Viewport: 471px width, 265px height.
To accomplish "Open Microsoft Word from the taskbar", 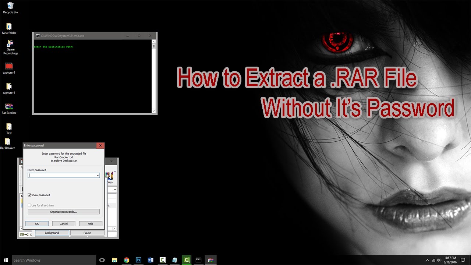I will pos(150,260).
